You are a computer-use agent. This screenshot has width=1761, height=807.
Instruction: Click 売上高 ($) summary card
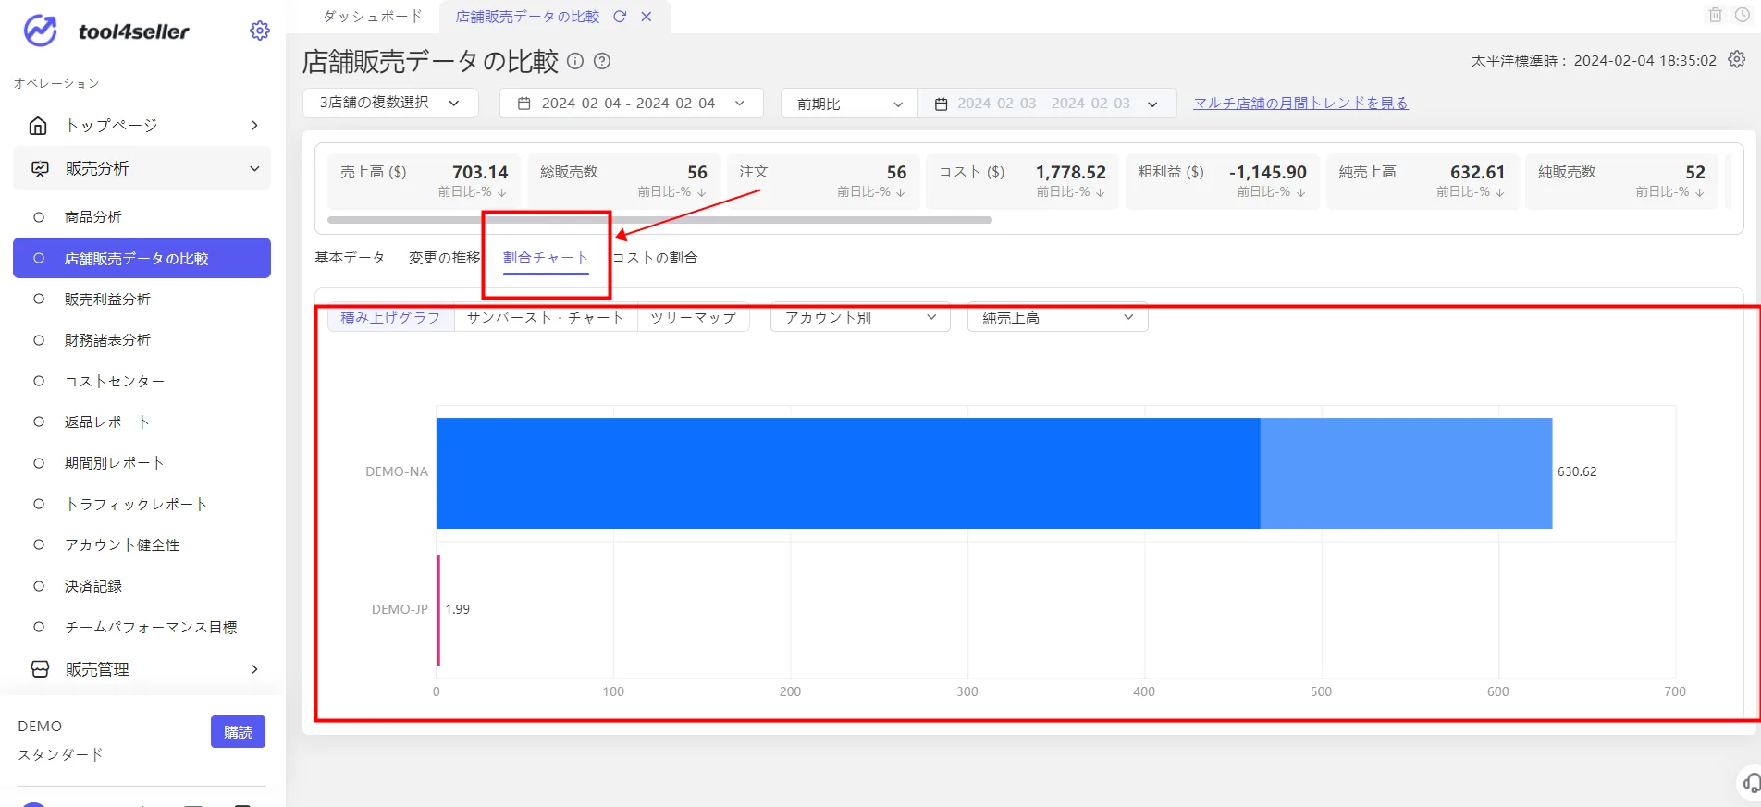pyautogui.click(x=425, y=181)
